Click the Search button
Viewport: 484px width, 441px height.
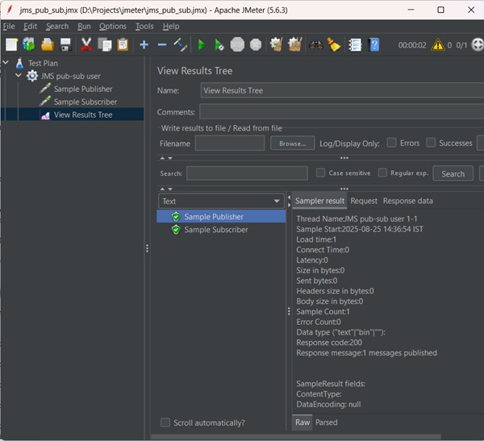point(453,174)
